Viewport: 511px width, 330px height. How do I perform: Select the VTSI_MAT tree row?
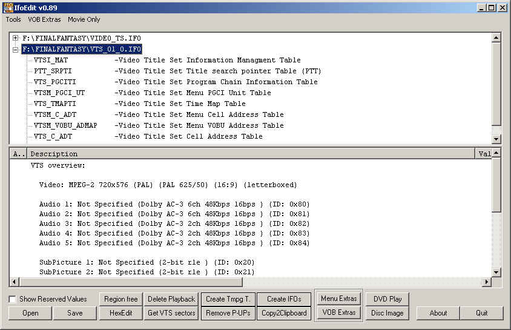coord(167,61)
